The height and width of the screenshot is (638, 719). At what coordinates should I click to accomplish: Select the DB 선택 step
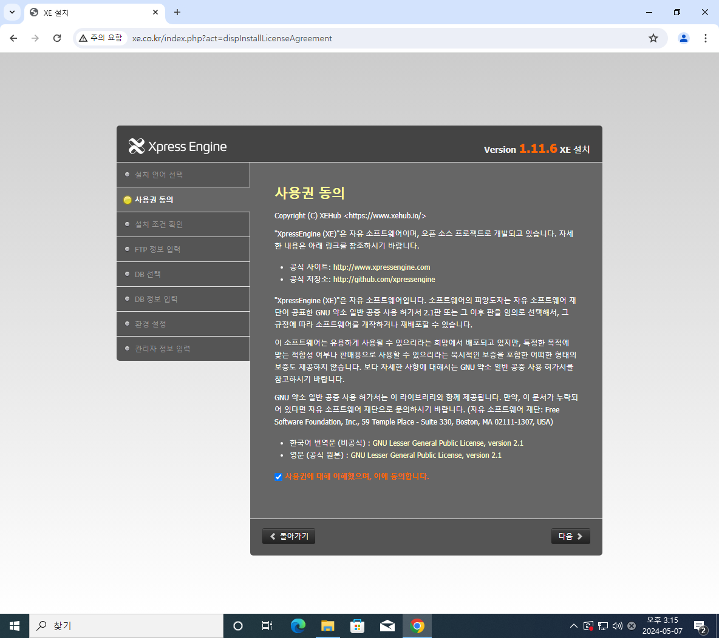coord(183,274)
